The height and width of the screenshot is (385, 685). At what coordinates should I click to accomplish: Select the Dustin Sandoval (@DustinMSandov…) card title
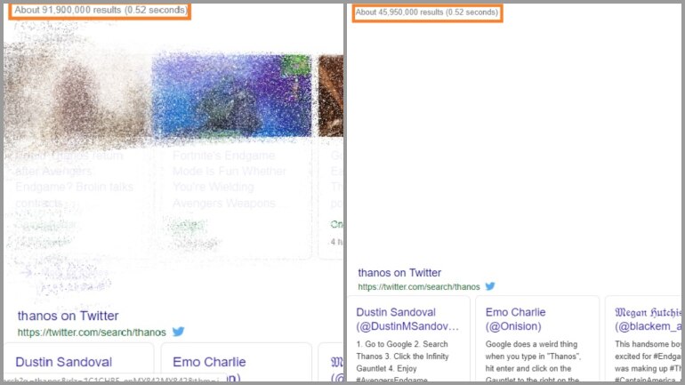coord(407,319)
